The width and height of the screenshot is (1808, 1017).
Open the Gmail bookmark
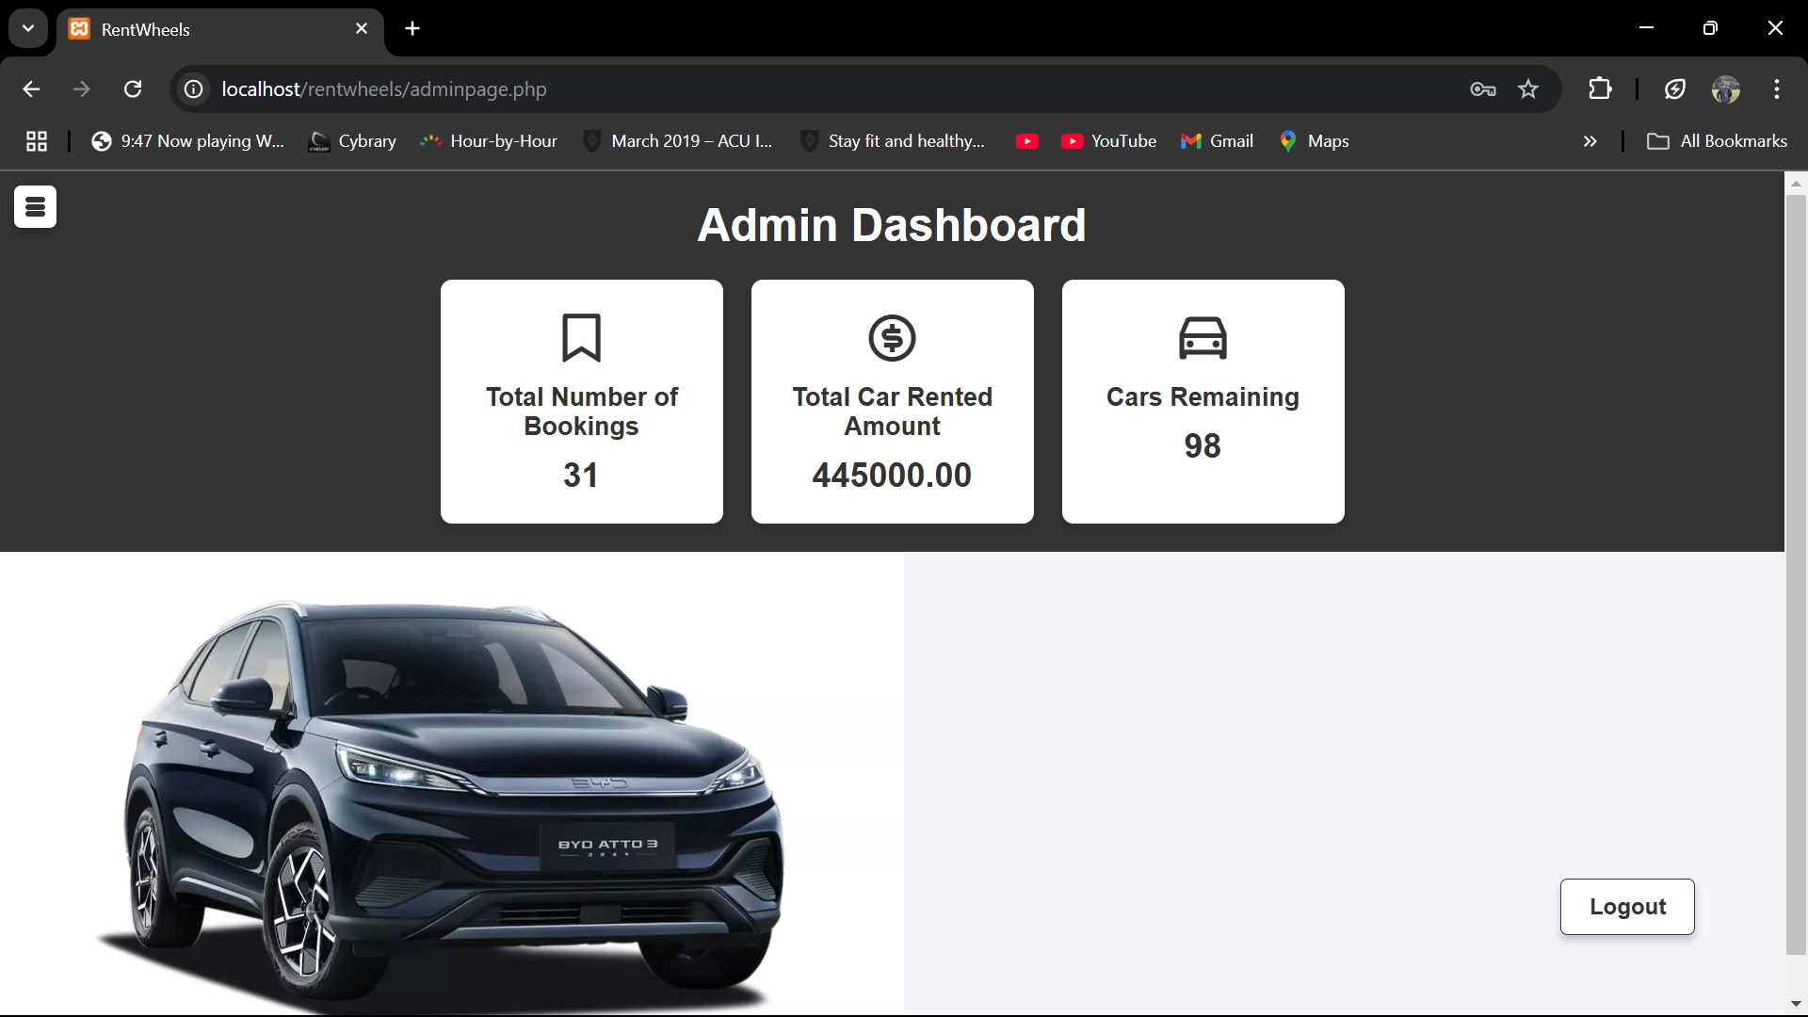(x=1217, y=141)
